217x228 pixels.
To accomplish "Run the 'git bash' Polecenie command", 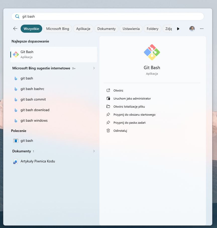I will (x=53, y=141).
